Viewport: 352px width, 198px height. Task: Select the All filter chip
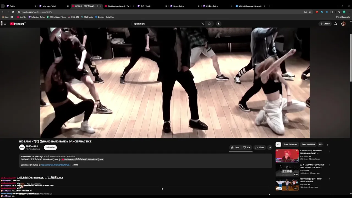click(x=278, y=144)
